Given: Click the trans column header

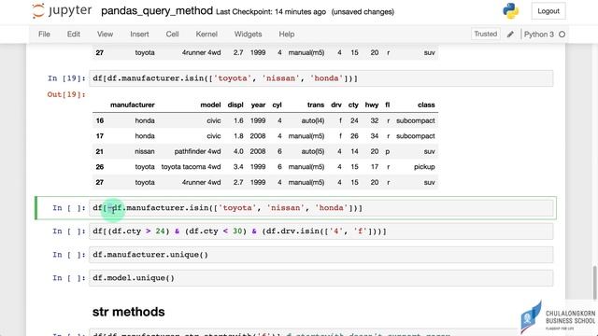Looking at the screenshot, I should pos(316,105).
